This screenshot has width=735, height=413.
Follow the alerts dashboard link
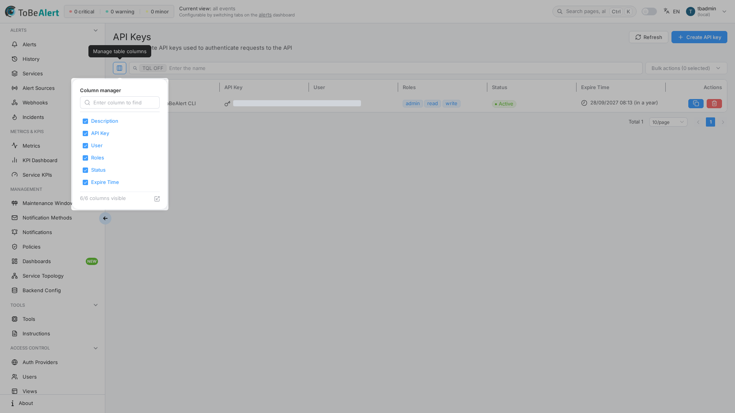coord(265,15)
